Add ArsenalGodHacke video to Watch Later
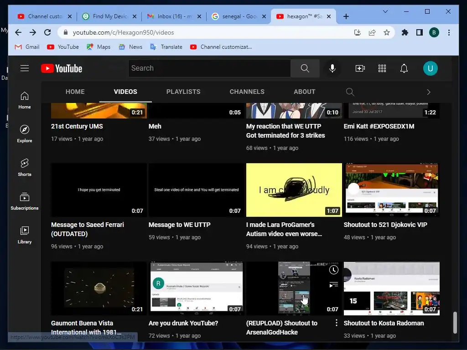467x350 pixels. (333, 270)
